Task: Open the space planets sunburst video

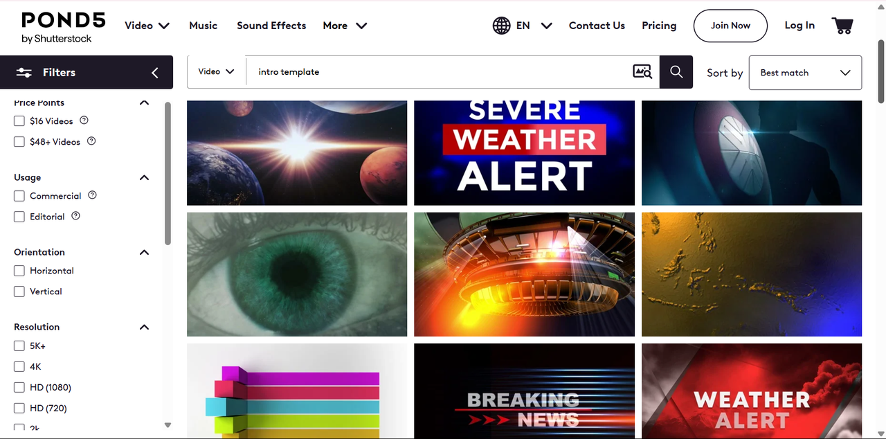Action: 297,153
